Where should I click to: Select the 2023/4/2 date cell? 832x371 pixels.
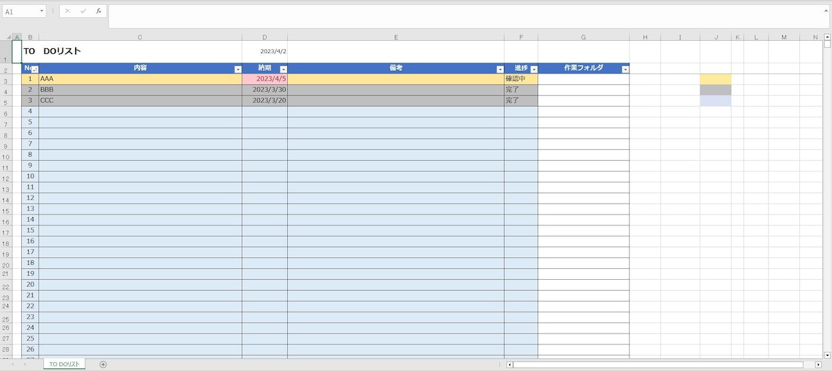(x=265, y=52)
